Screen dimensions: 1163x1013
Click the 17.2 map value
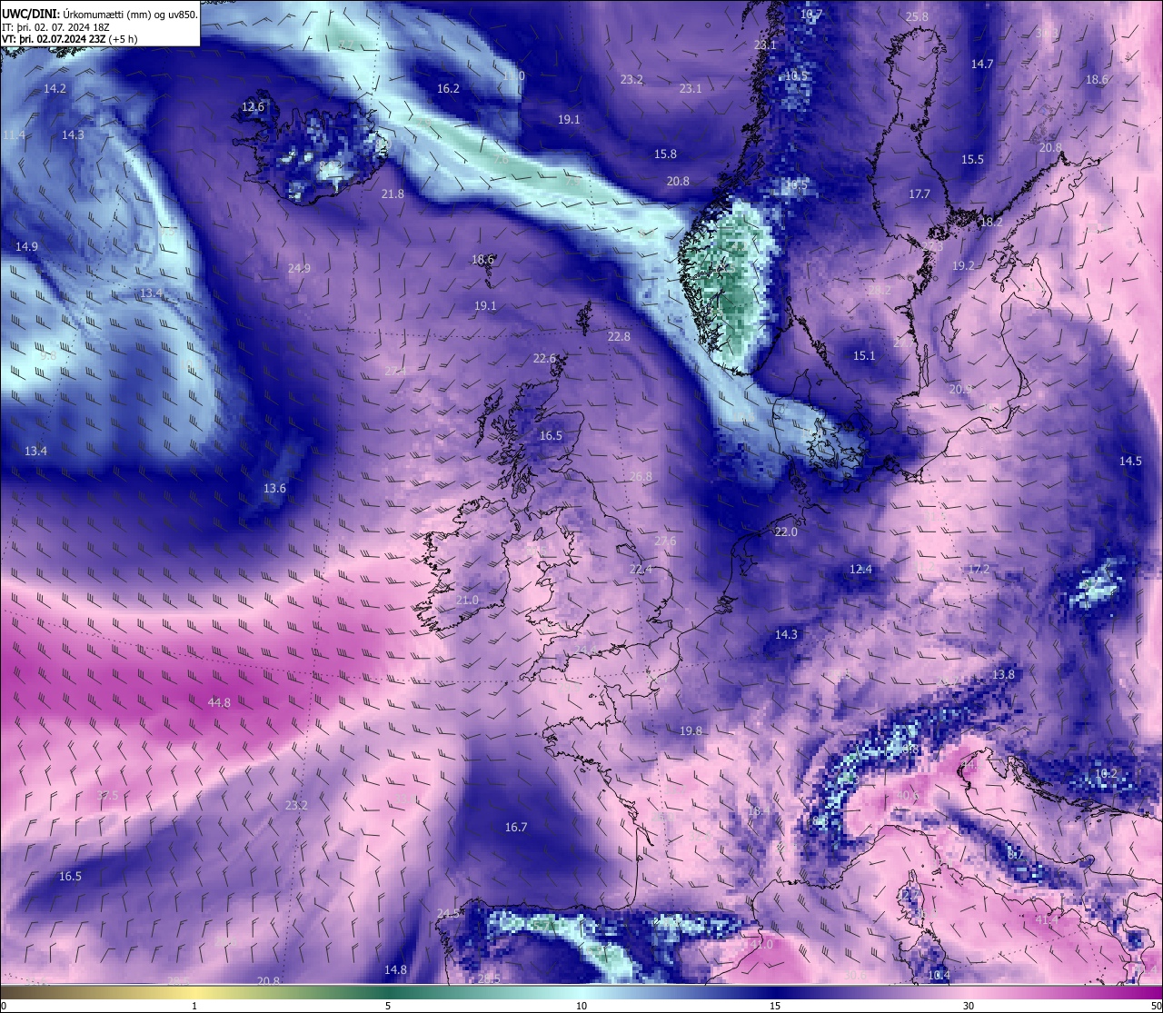(979, 569)
